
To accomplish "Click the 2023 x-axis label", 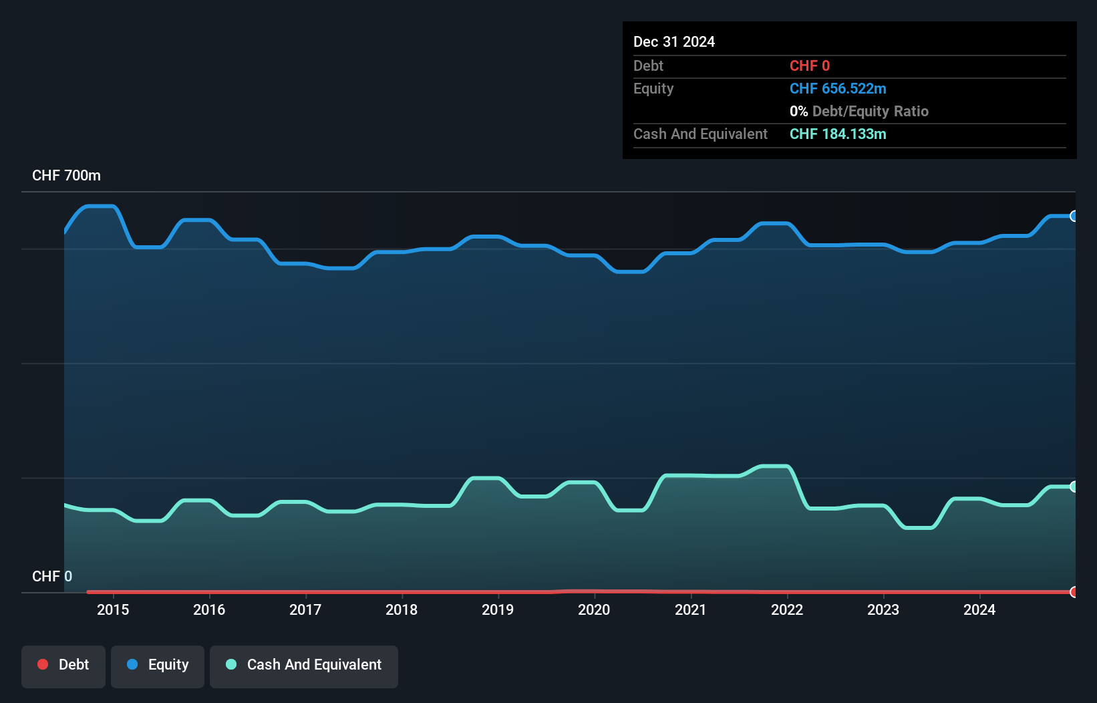I will point(883,609).
